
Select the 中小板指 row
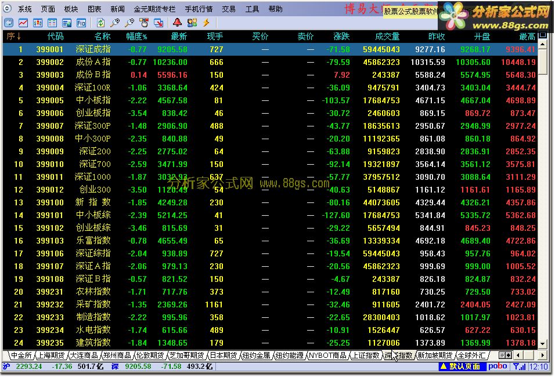click(x=270, y=100)
